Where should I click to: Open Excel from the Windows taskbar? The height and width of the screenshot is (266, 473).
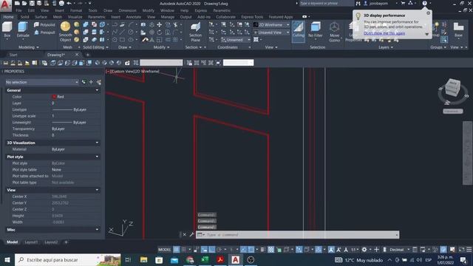click(x=205, y=259)
